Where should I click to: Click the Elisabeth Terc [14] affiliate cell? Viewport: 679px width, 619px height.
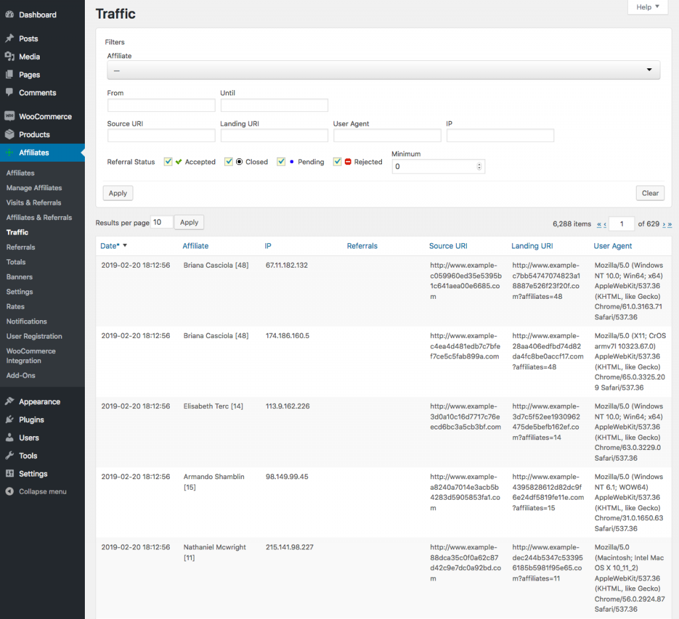[x=214, y=406]
